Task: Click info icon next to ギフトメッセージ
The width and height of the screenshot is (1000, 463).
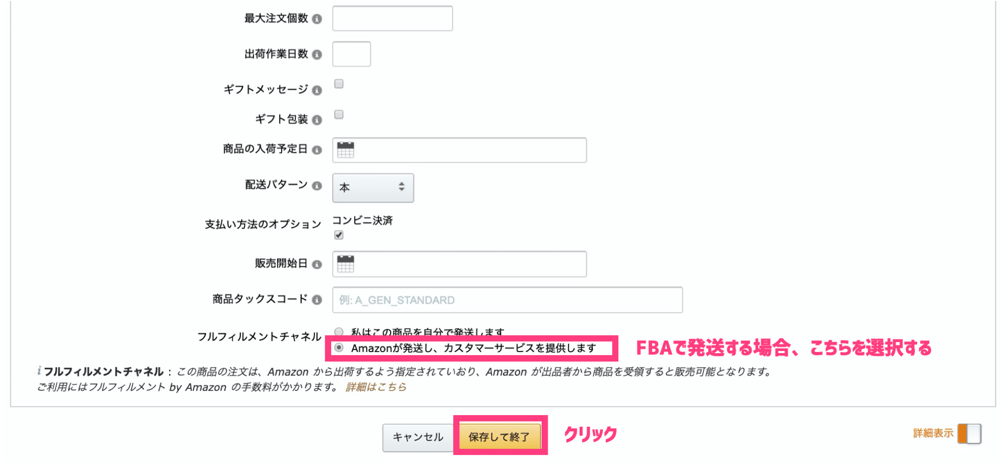Action: coord(317,90)
